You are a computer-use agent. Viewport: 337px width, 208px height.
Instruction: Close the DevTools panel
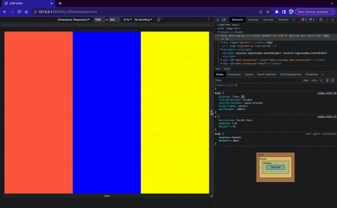click(333, 20)
